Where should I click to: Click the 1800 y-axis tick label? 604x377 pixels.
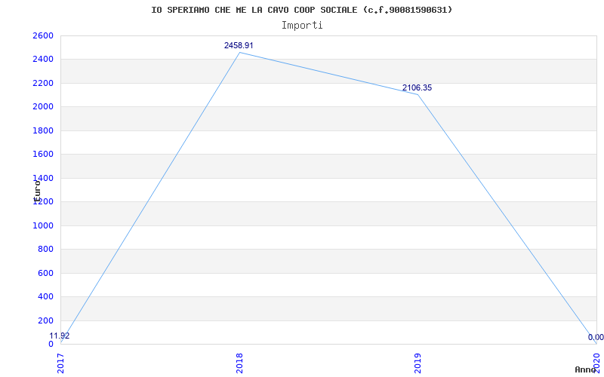(43, 130)
